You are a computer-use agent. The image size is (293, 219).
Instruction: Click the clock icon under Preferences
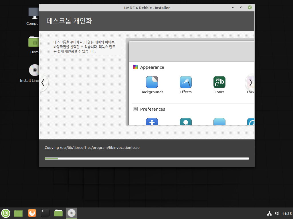251,122
